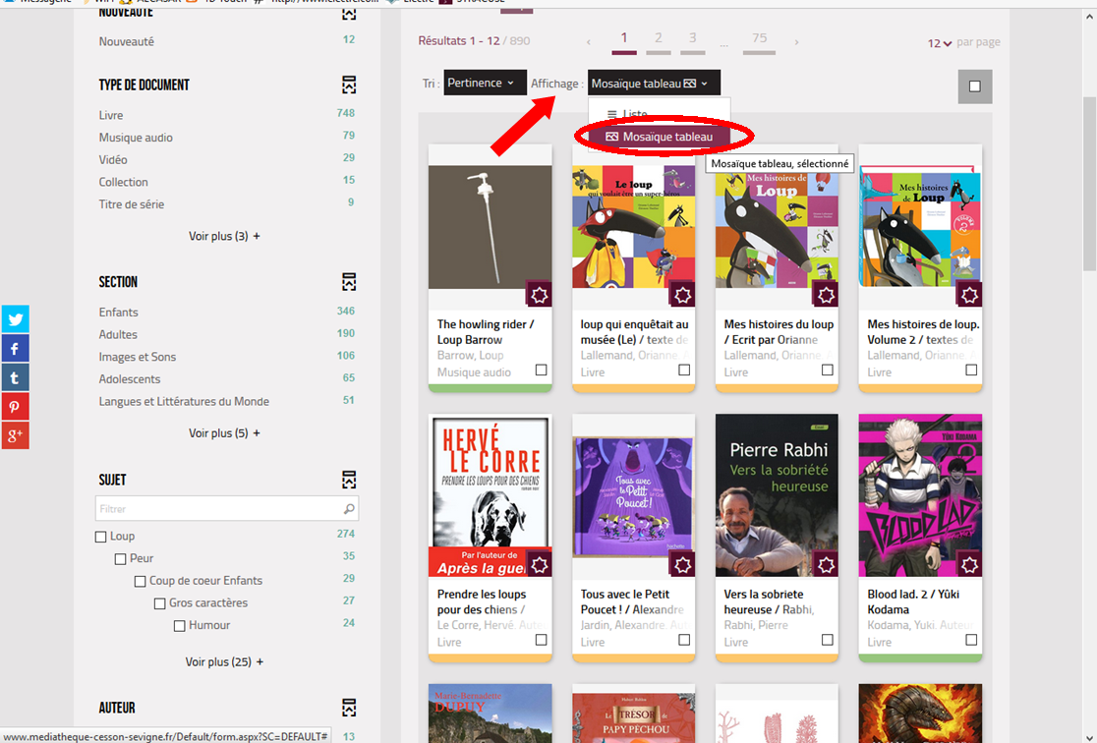
Task: Filter by Adolescents section
Action: [x=130, y=379]
